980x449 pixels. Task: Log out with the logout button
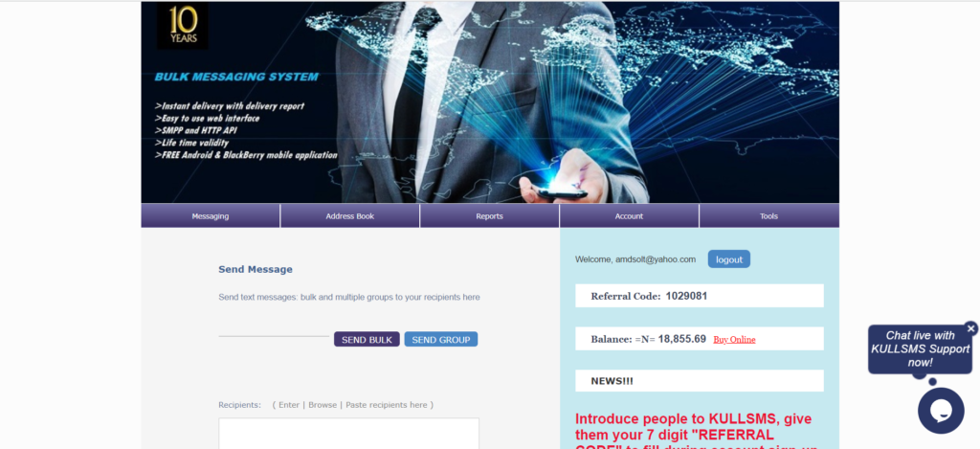coord(728,259)
